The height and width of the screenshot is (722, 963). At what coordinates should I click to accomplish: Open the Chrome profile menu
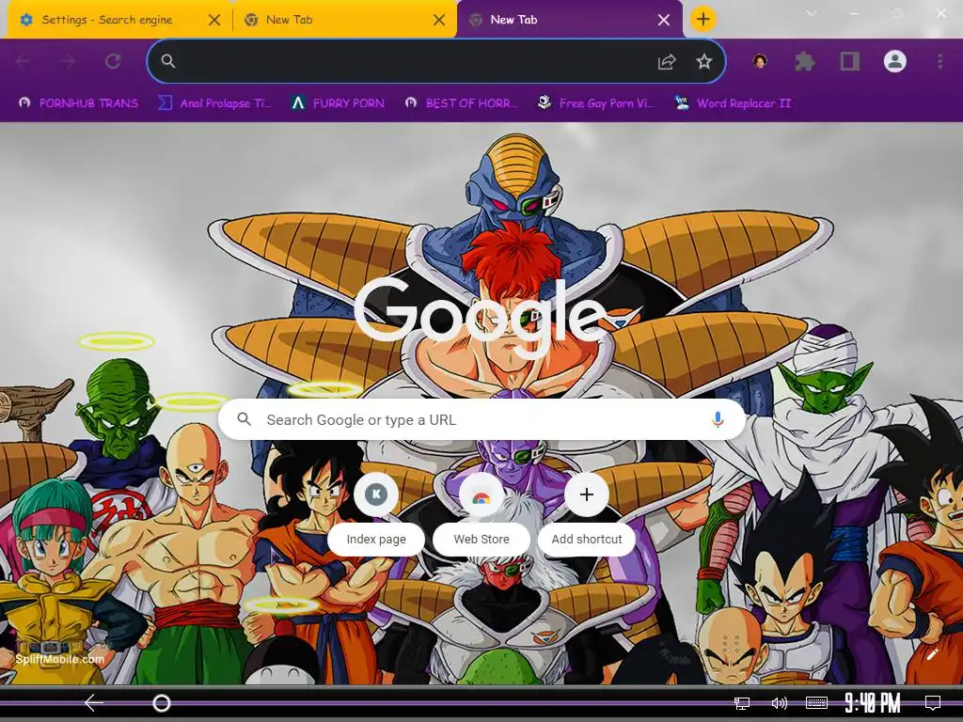(x=895, y=61)
